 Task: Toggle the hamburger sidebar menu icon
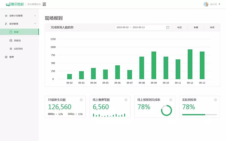click(44, 4)
